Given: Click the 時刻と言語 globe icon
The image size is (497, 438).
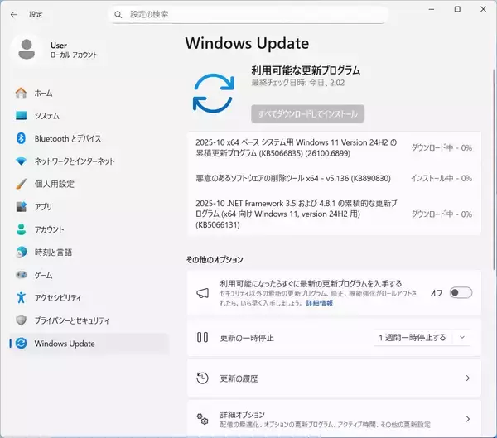Looking at the screenshot, I should [x=21, y=253].
